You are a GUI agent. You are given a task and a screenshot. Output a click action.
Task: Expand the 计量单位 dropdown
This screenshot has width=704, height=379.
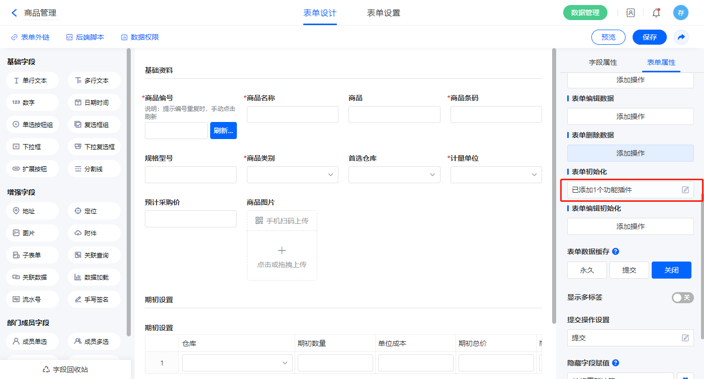[x=496, y=175]
